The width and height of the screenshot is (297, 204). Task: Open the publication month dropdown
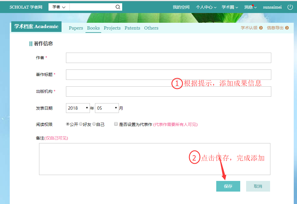[x=107, y=108]
